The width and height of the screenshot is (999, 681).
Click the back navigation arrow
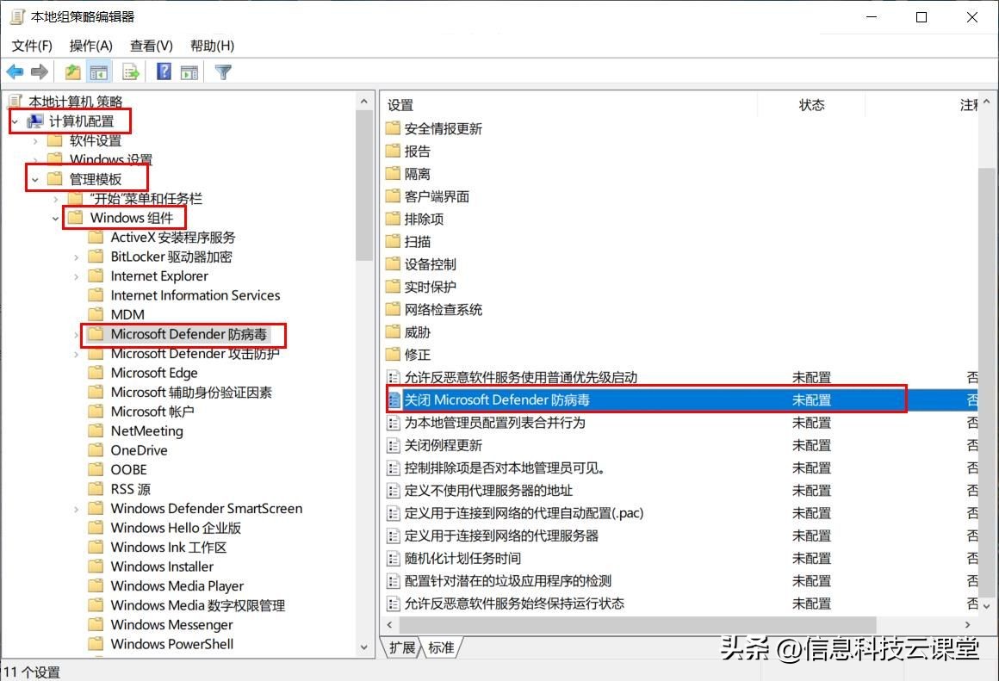pos(15,72)
